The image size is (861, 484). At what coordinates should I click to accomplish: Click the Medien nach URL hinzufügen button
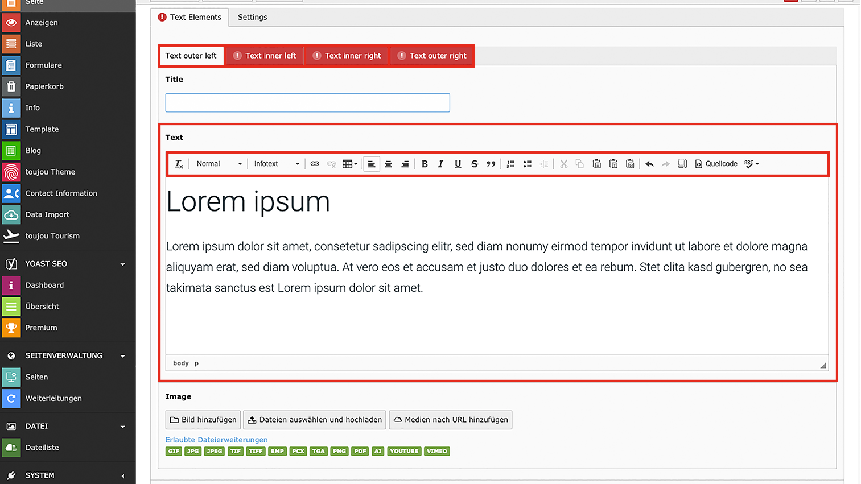coord(450,420)
